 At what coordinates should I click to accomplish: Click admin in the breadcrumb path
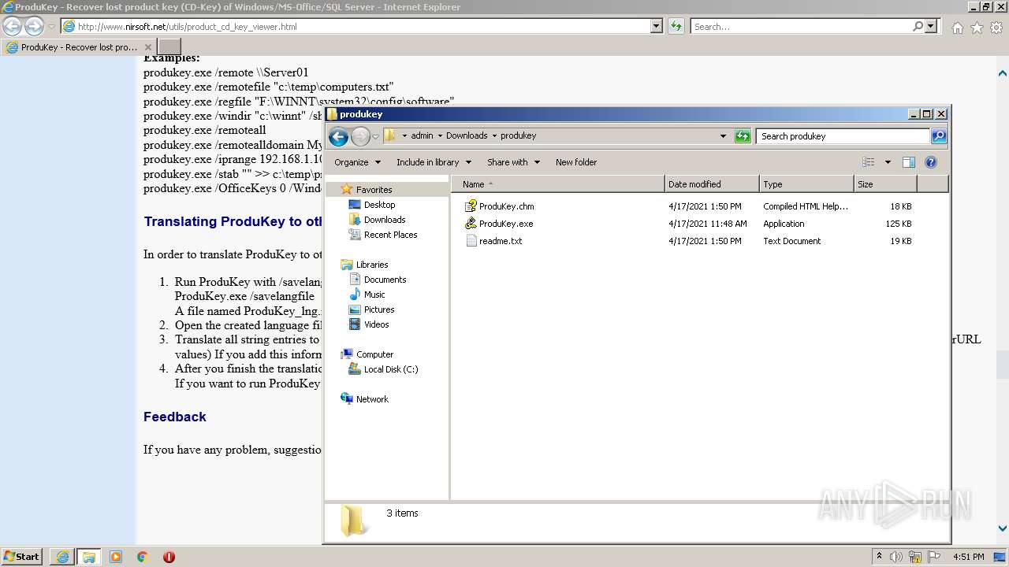click(423, 135)
